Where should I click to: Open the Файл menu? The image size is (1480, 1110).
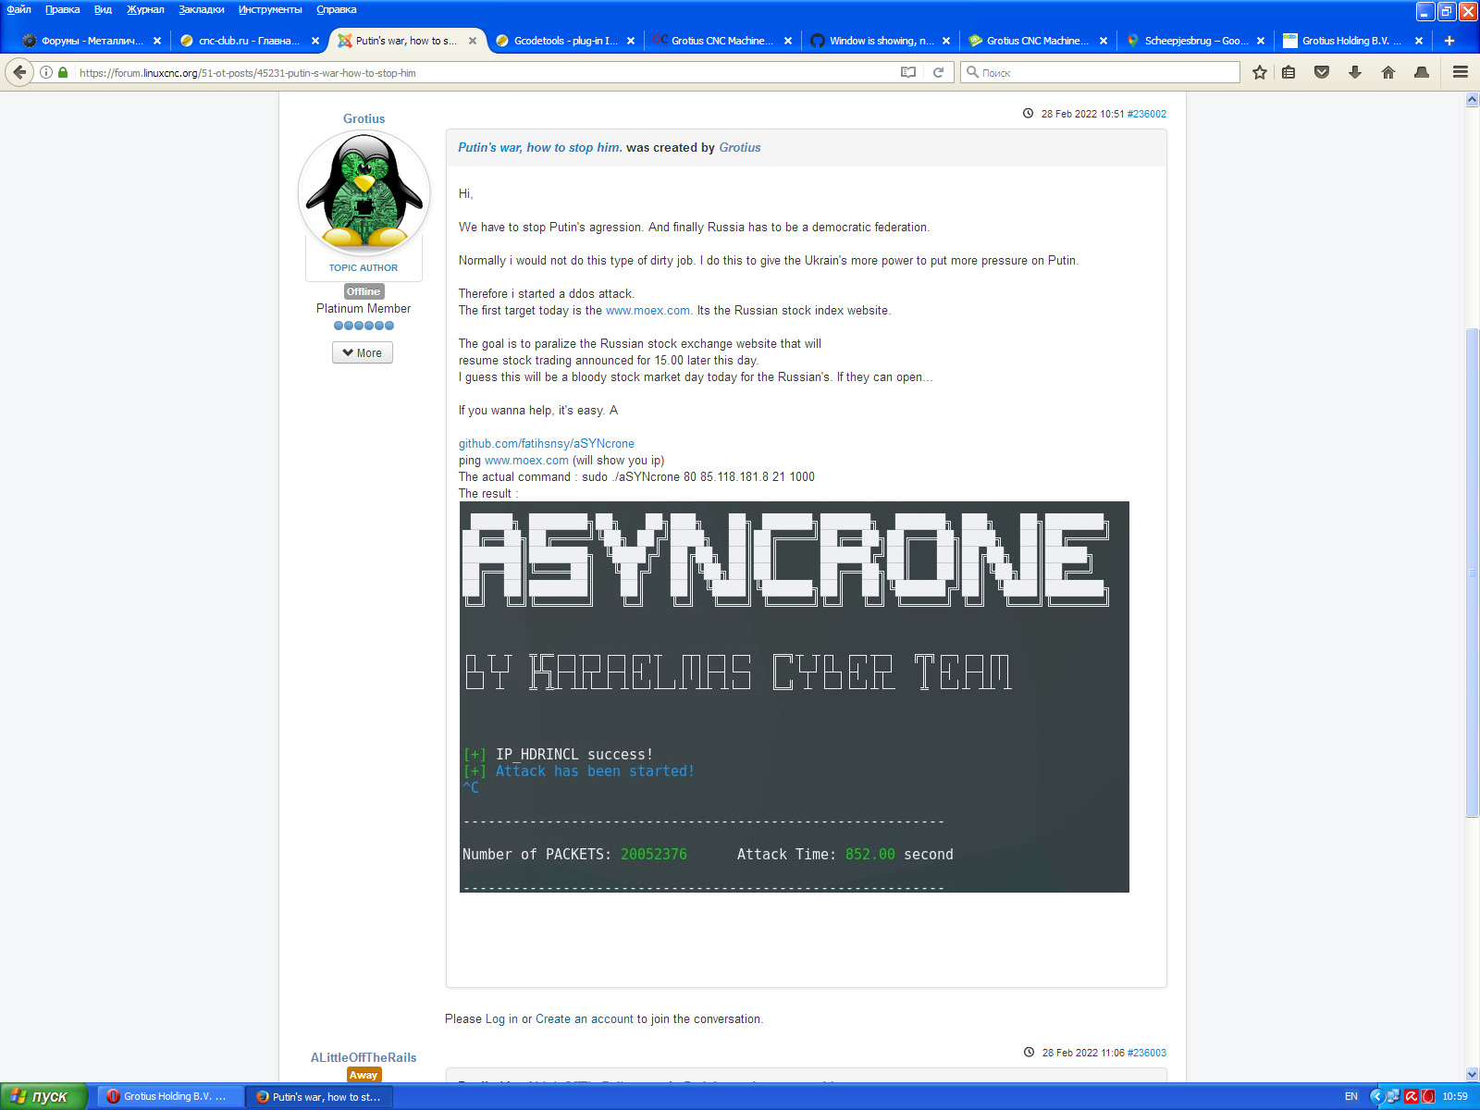[x=19, y=9]
